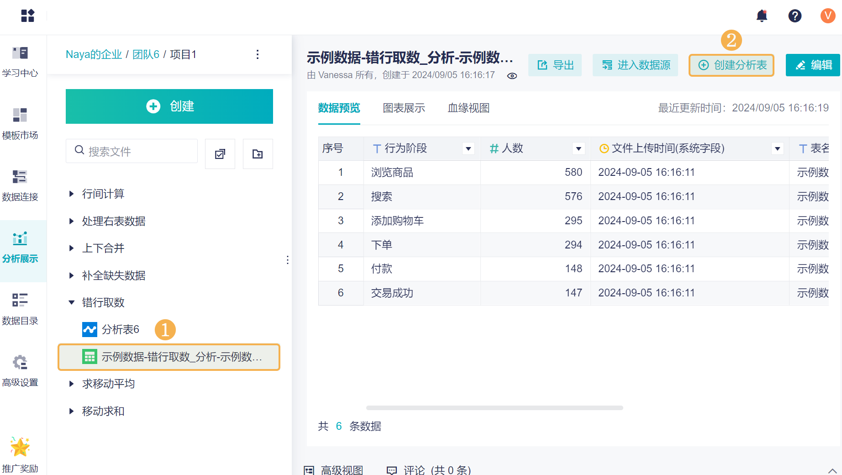This screenshot has height=475, width=842.
Task: Open the help question mark icon
Action: (795, 16)
